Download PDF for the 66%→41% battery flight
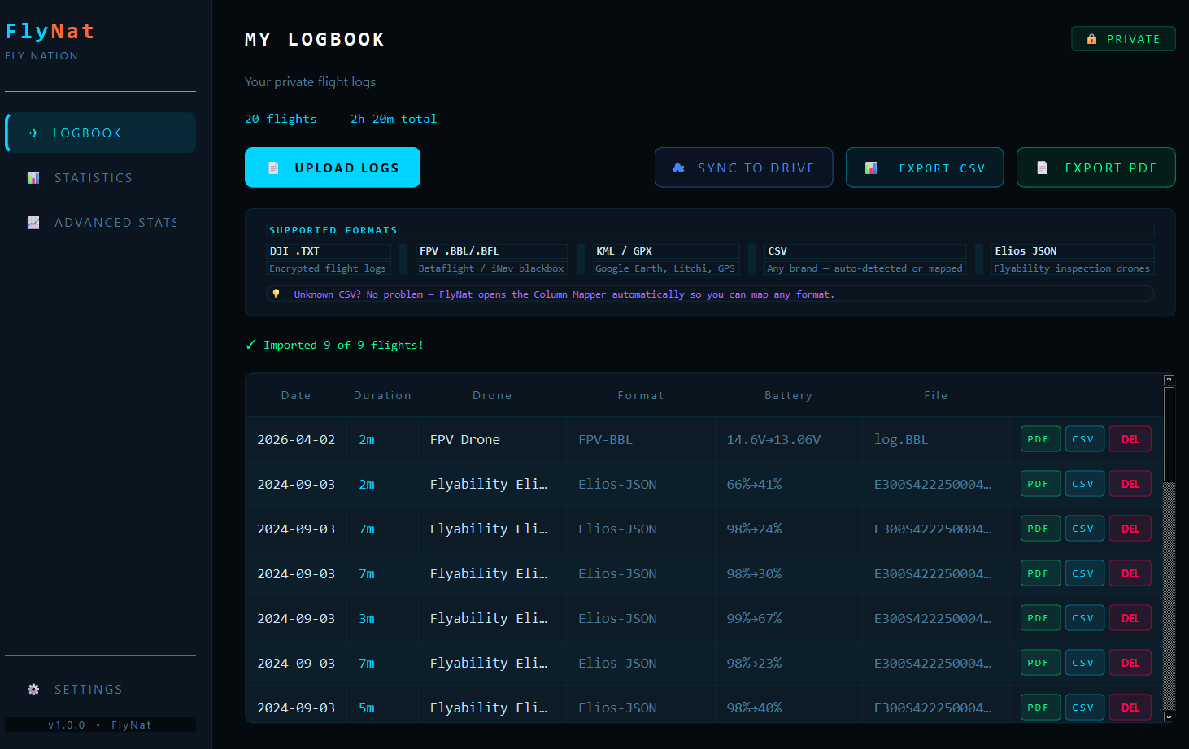The image size is (1189, 749). (1040, 484)
